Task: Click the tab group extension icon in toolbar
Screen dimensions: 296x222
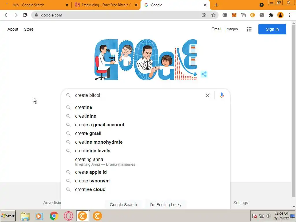Action: [x=243, y=15]
